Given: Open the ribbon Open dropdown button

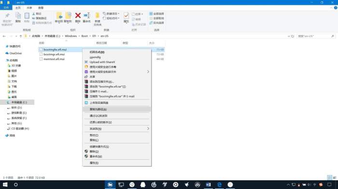Looking at the screenshot, I should [x=137, y=14].
